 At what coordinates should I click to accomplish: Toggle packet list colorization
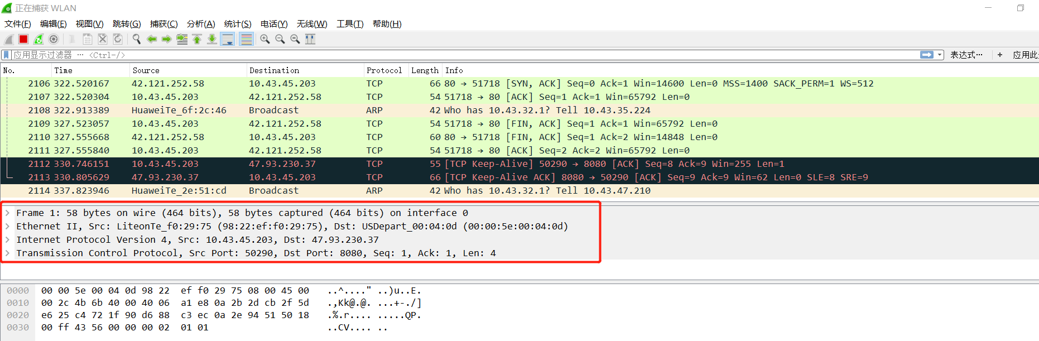(x=246, y=39)
